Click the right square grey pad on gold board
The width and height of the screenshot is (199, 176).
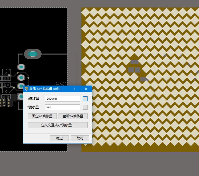[138, 70]
